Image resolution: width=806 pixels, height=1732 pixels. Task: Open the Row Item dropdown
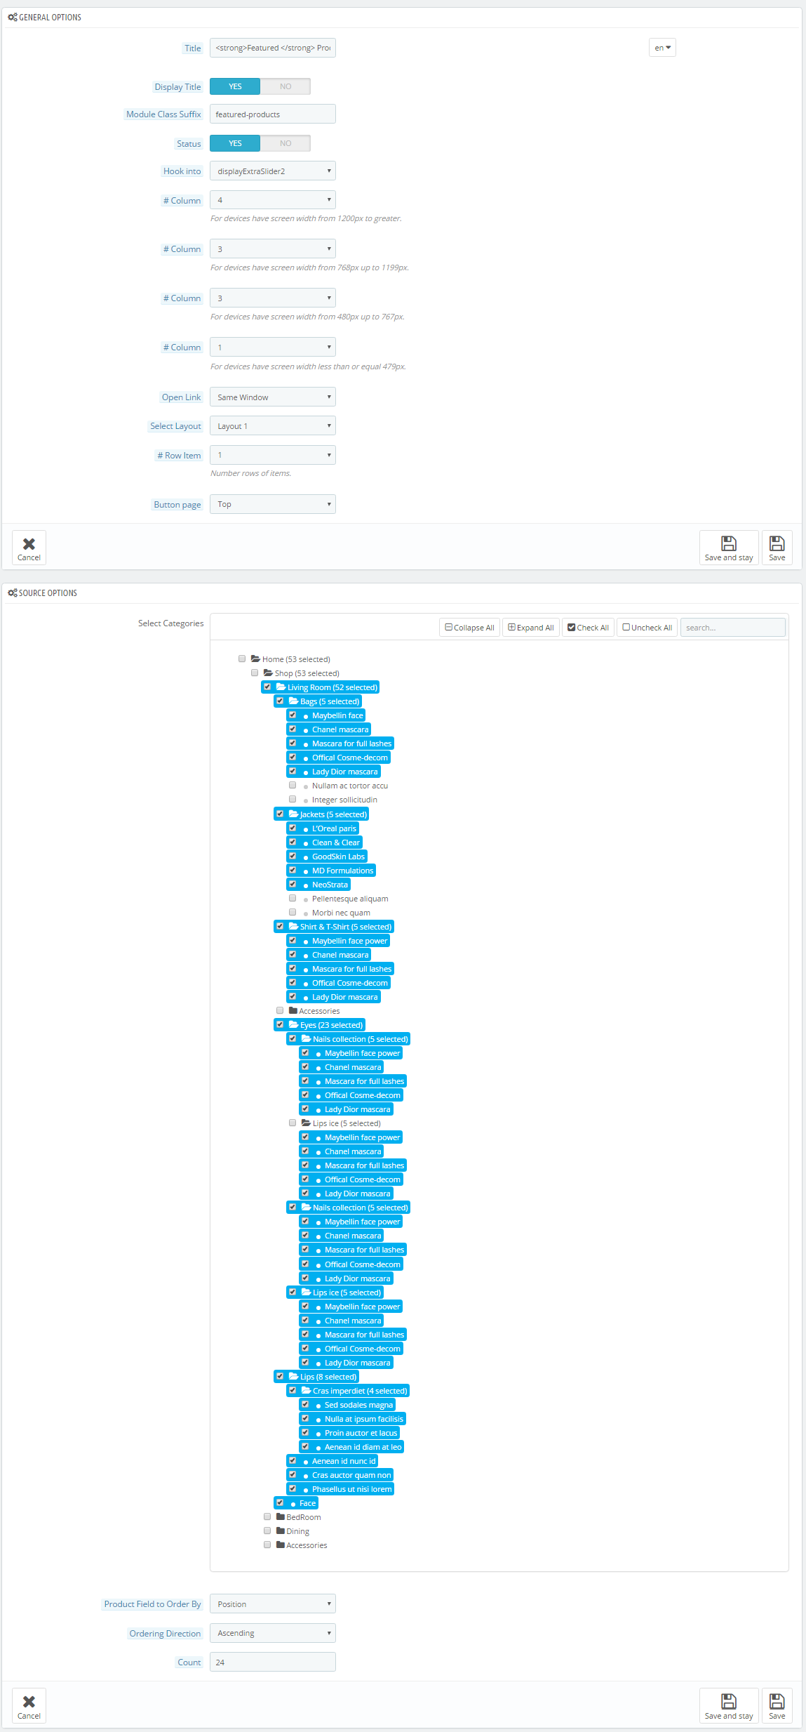[x=273, y=455]
